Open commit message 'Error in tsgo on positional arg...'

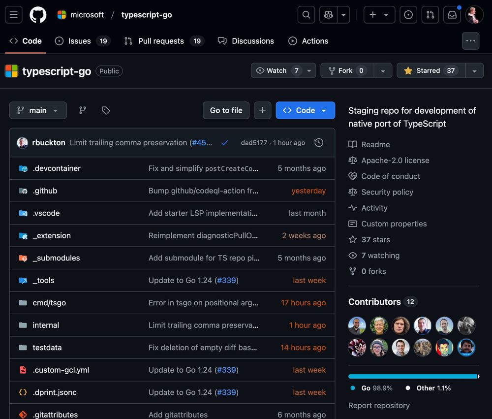(203, 303)
